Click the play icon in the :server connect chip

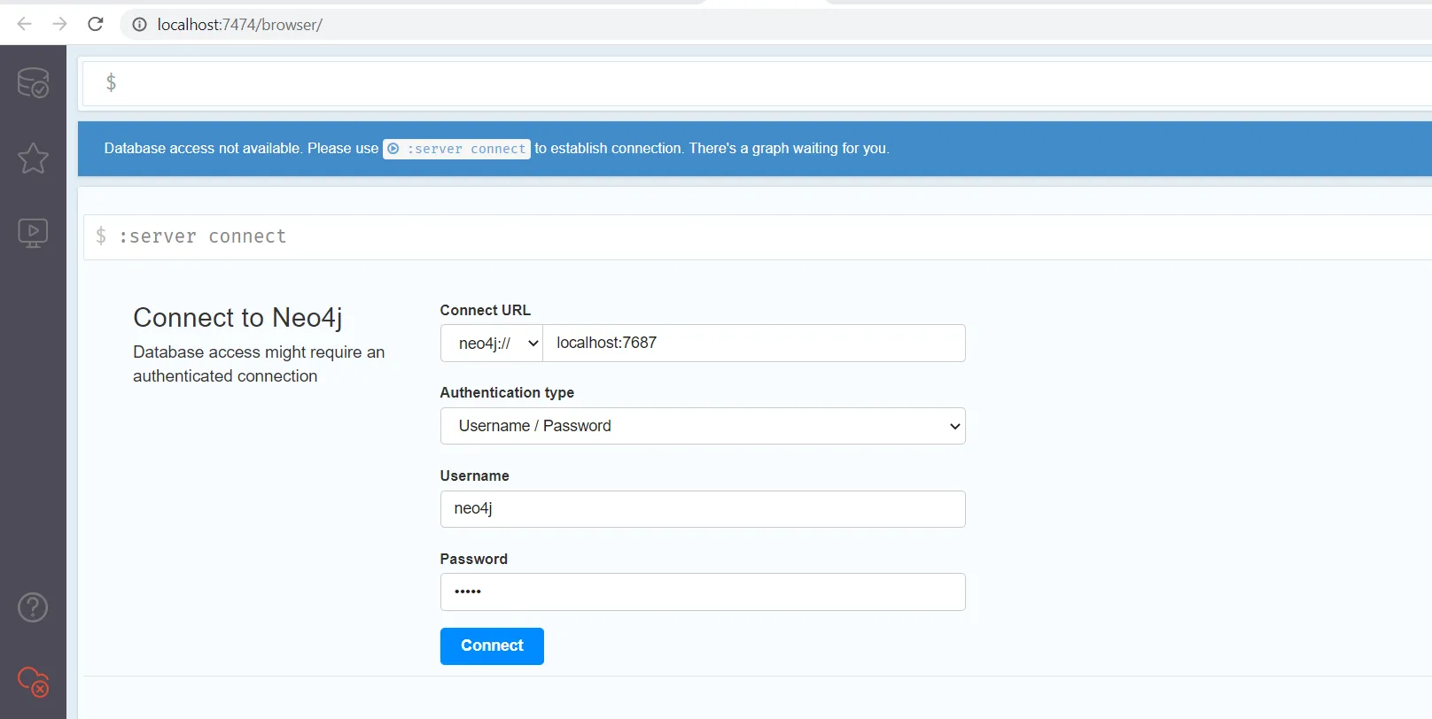click(393, 149)
